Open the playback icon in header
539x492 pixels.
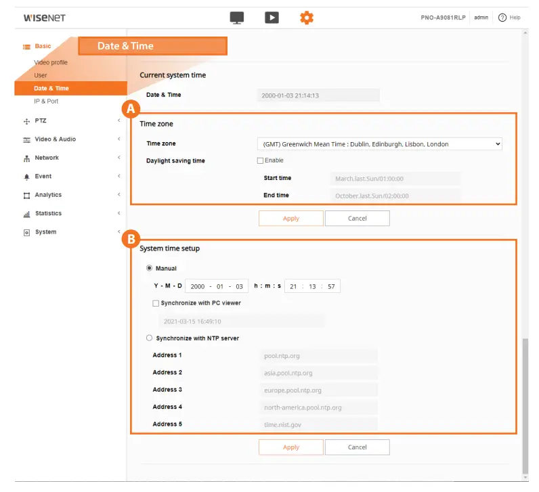pyautogui.click(x=272, y=18)
